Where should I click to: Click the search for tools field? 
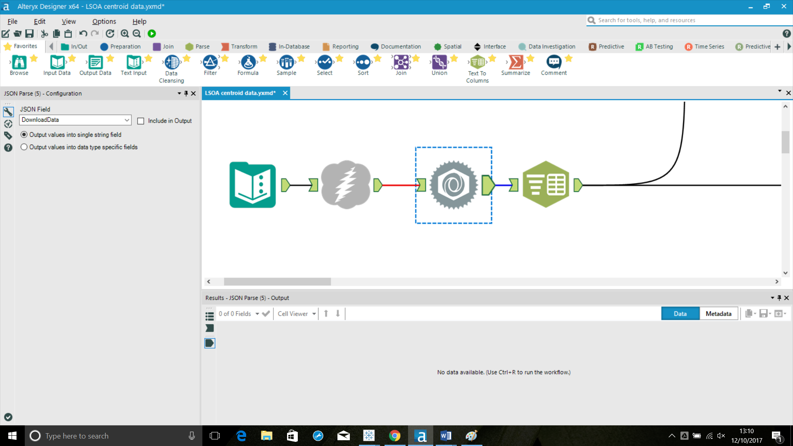(x=690, y=20)
